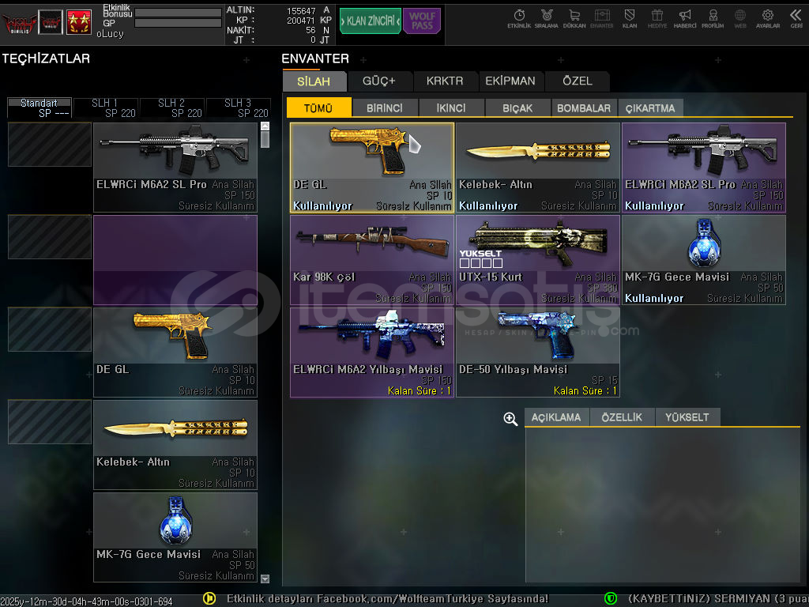The image size is (809, 607).
Task: Switch to the SİLAH inventory tab
Action: (x=314, y=81)
